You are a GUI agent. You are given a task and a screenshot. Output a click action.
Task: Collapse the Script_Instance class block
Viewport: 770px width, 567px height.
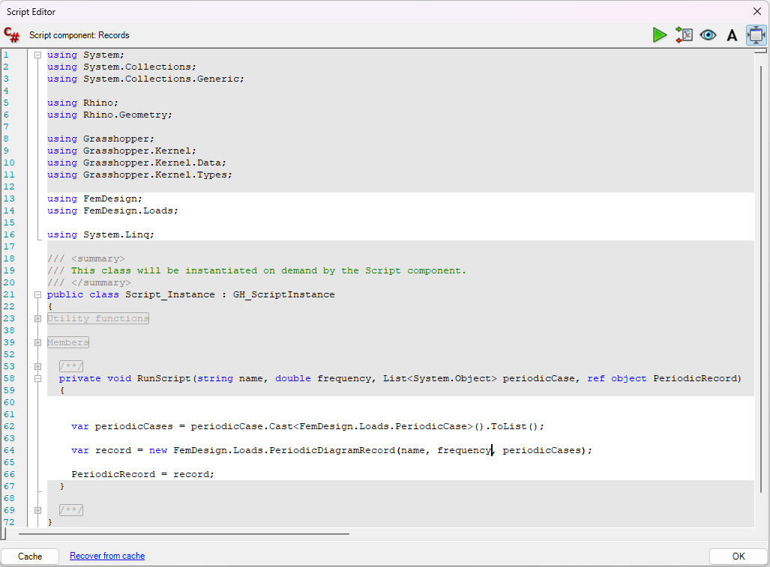coord(37,294)
